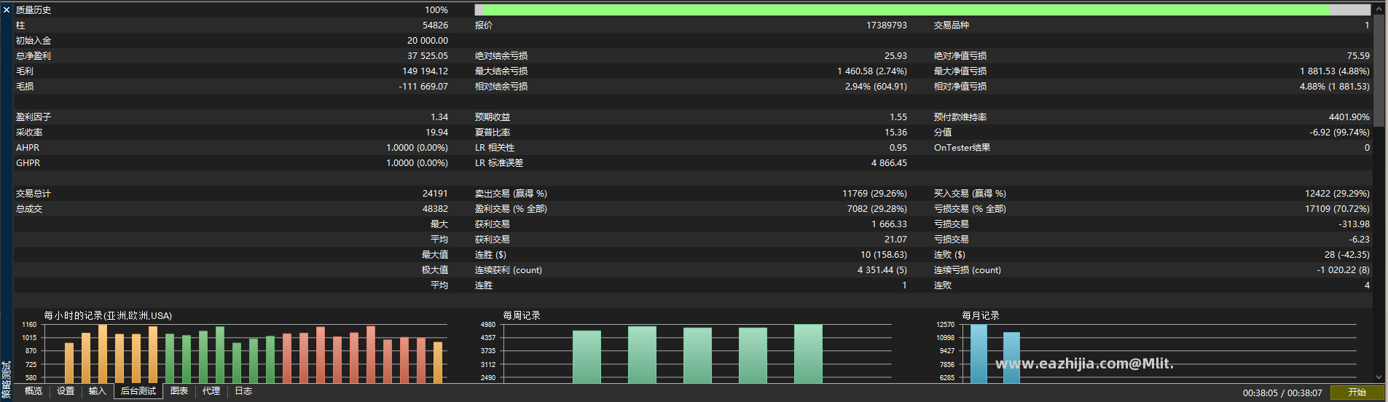Click the vertical scrollbar thumb
The height and width of the screenshot is (402, 1388).
(x=1379, y=71)
